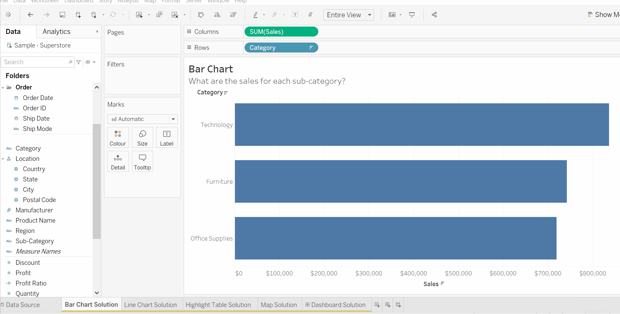
Task: Open show/hide cards icon
Action: coord(392,15)
